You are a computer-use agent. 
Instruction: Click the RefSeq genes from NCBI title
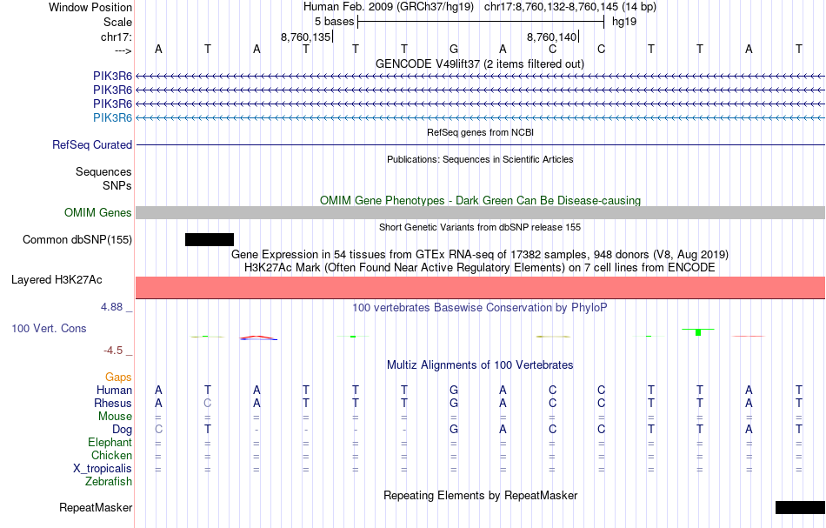coord(480,133)
